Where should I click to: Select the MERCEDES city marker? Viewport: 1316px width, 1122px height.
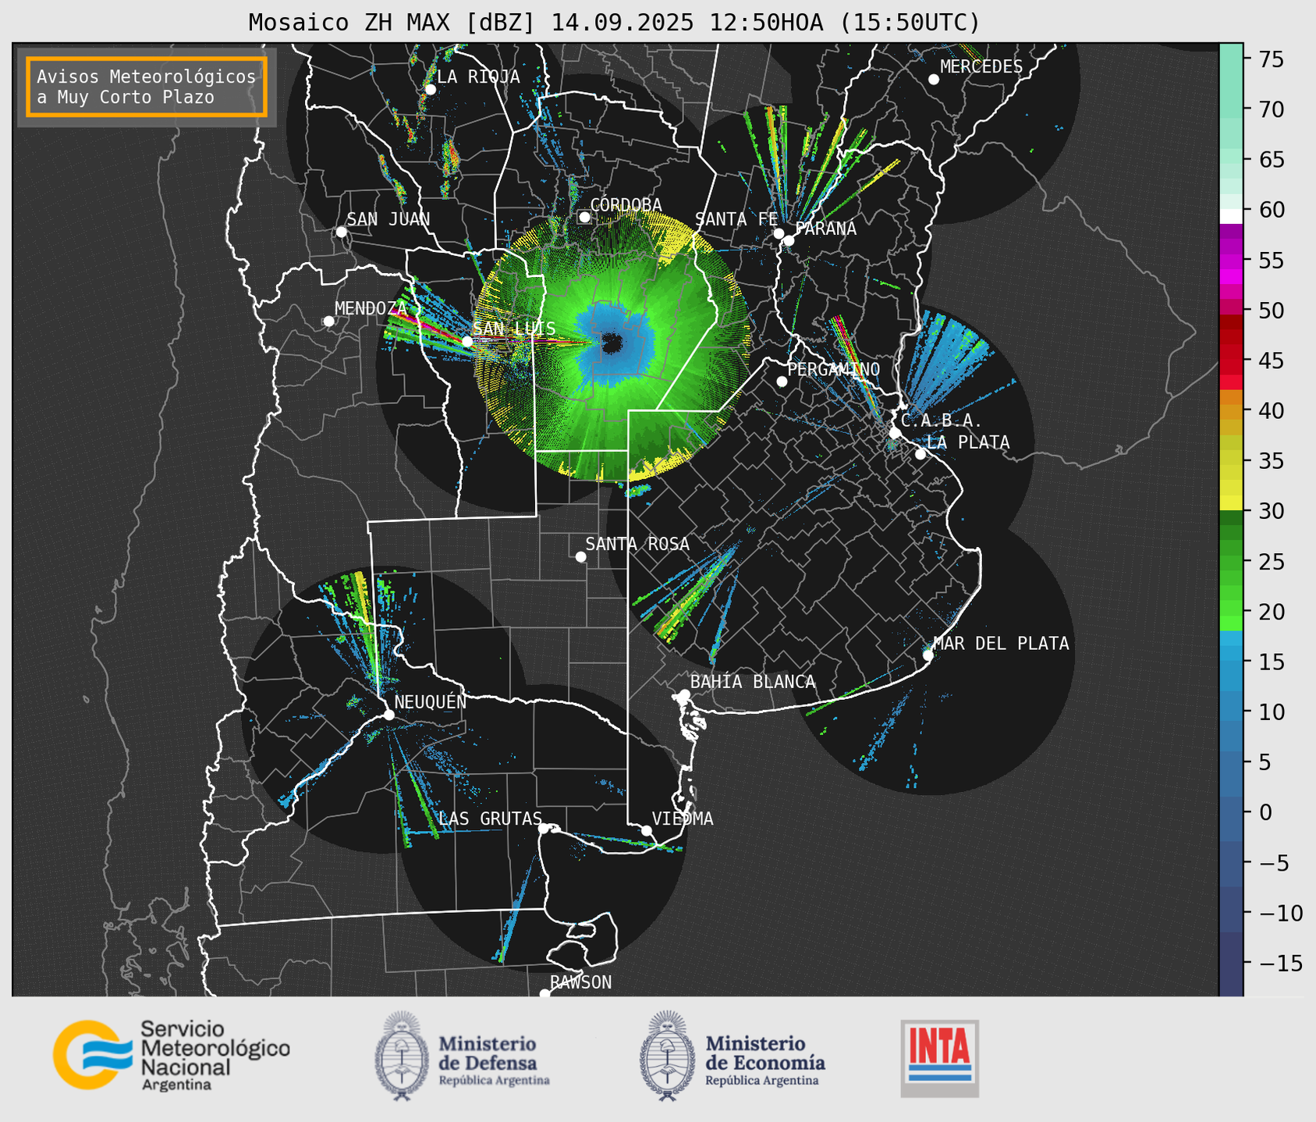(x=934, y=80)
